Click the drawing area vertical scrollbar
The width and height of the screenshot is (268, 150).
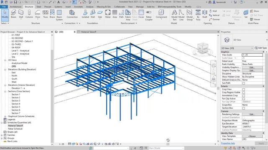[x=218, y=88]
